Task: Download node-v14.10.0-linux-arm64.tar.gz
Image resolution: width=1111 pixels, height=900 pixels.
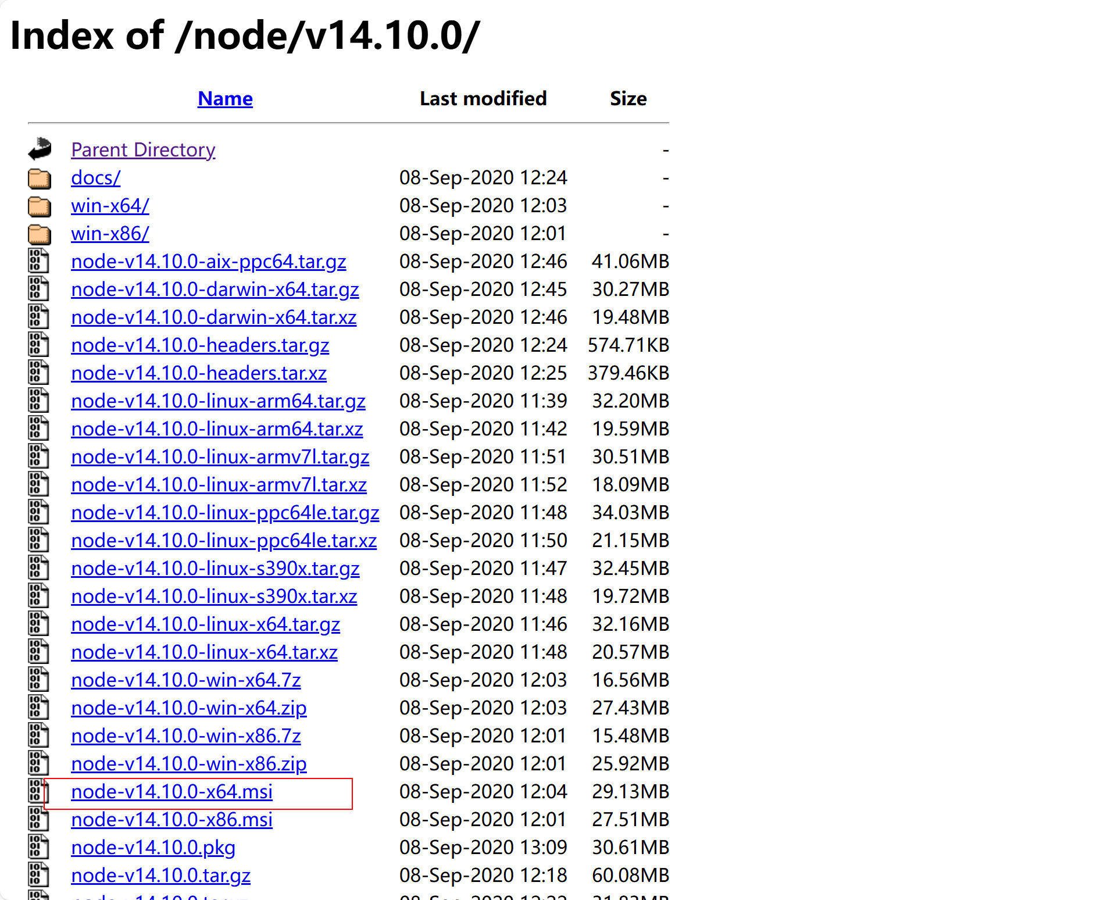Action: click(x=218, y=401)
